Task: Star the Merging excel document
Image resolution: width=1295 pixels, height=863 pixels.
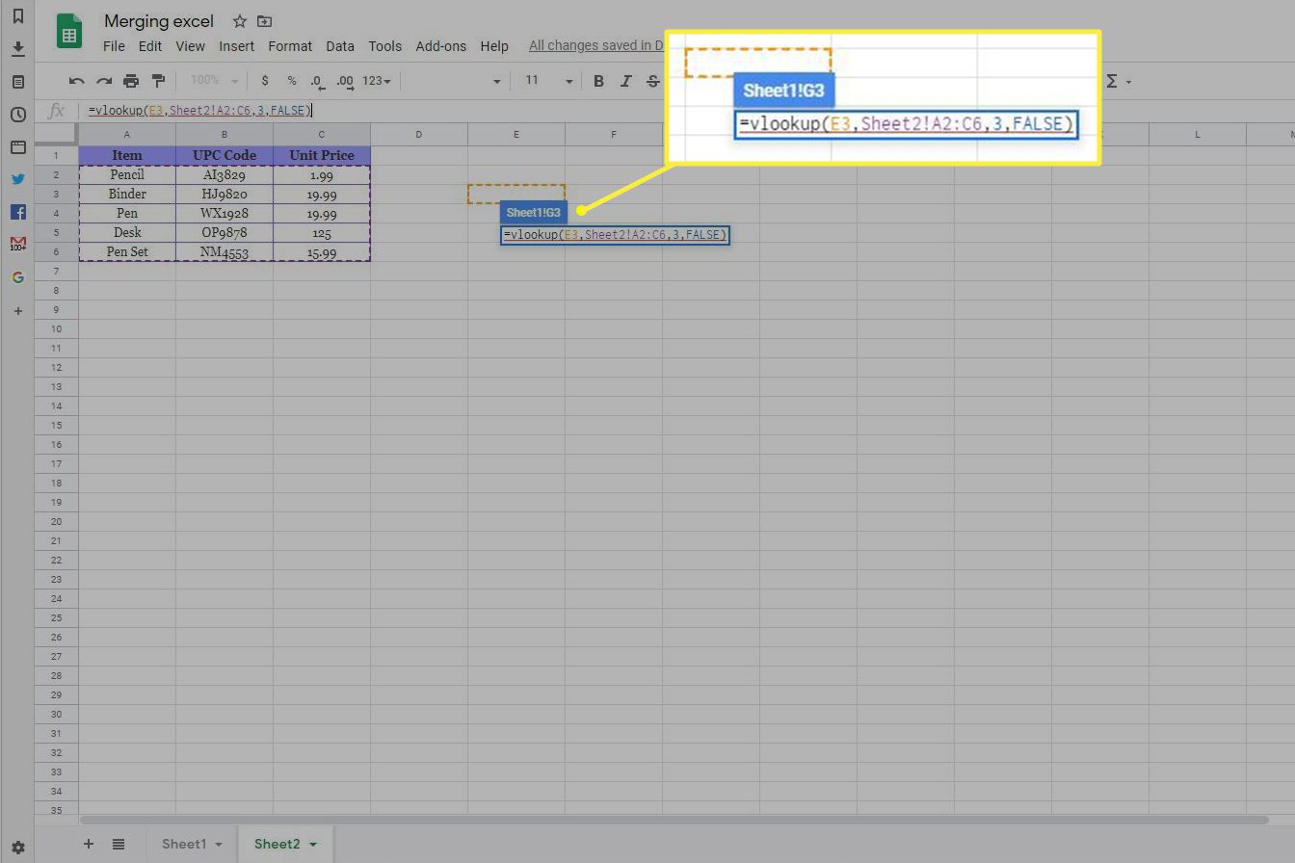Action: [x=240, y=21]
